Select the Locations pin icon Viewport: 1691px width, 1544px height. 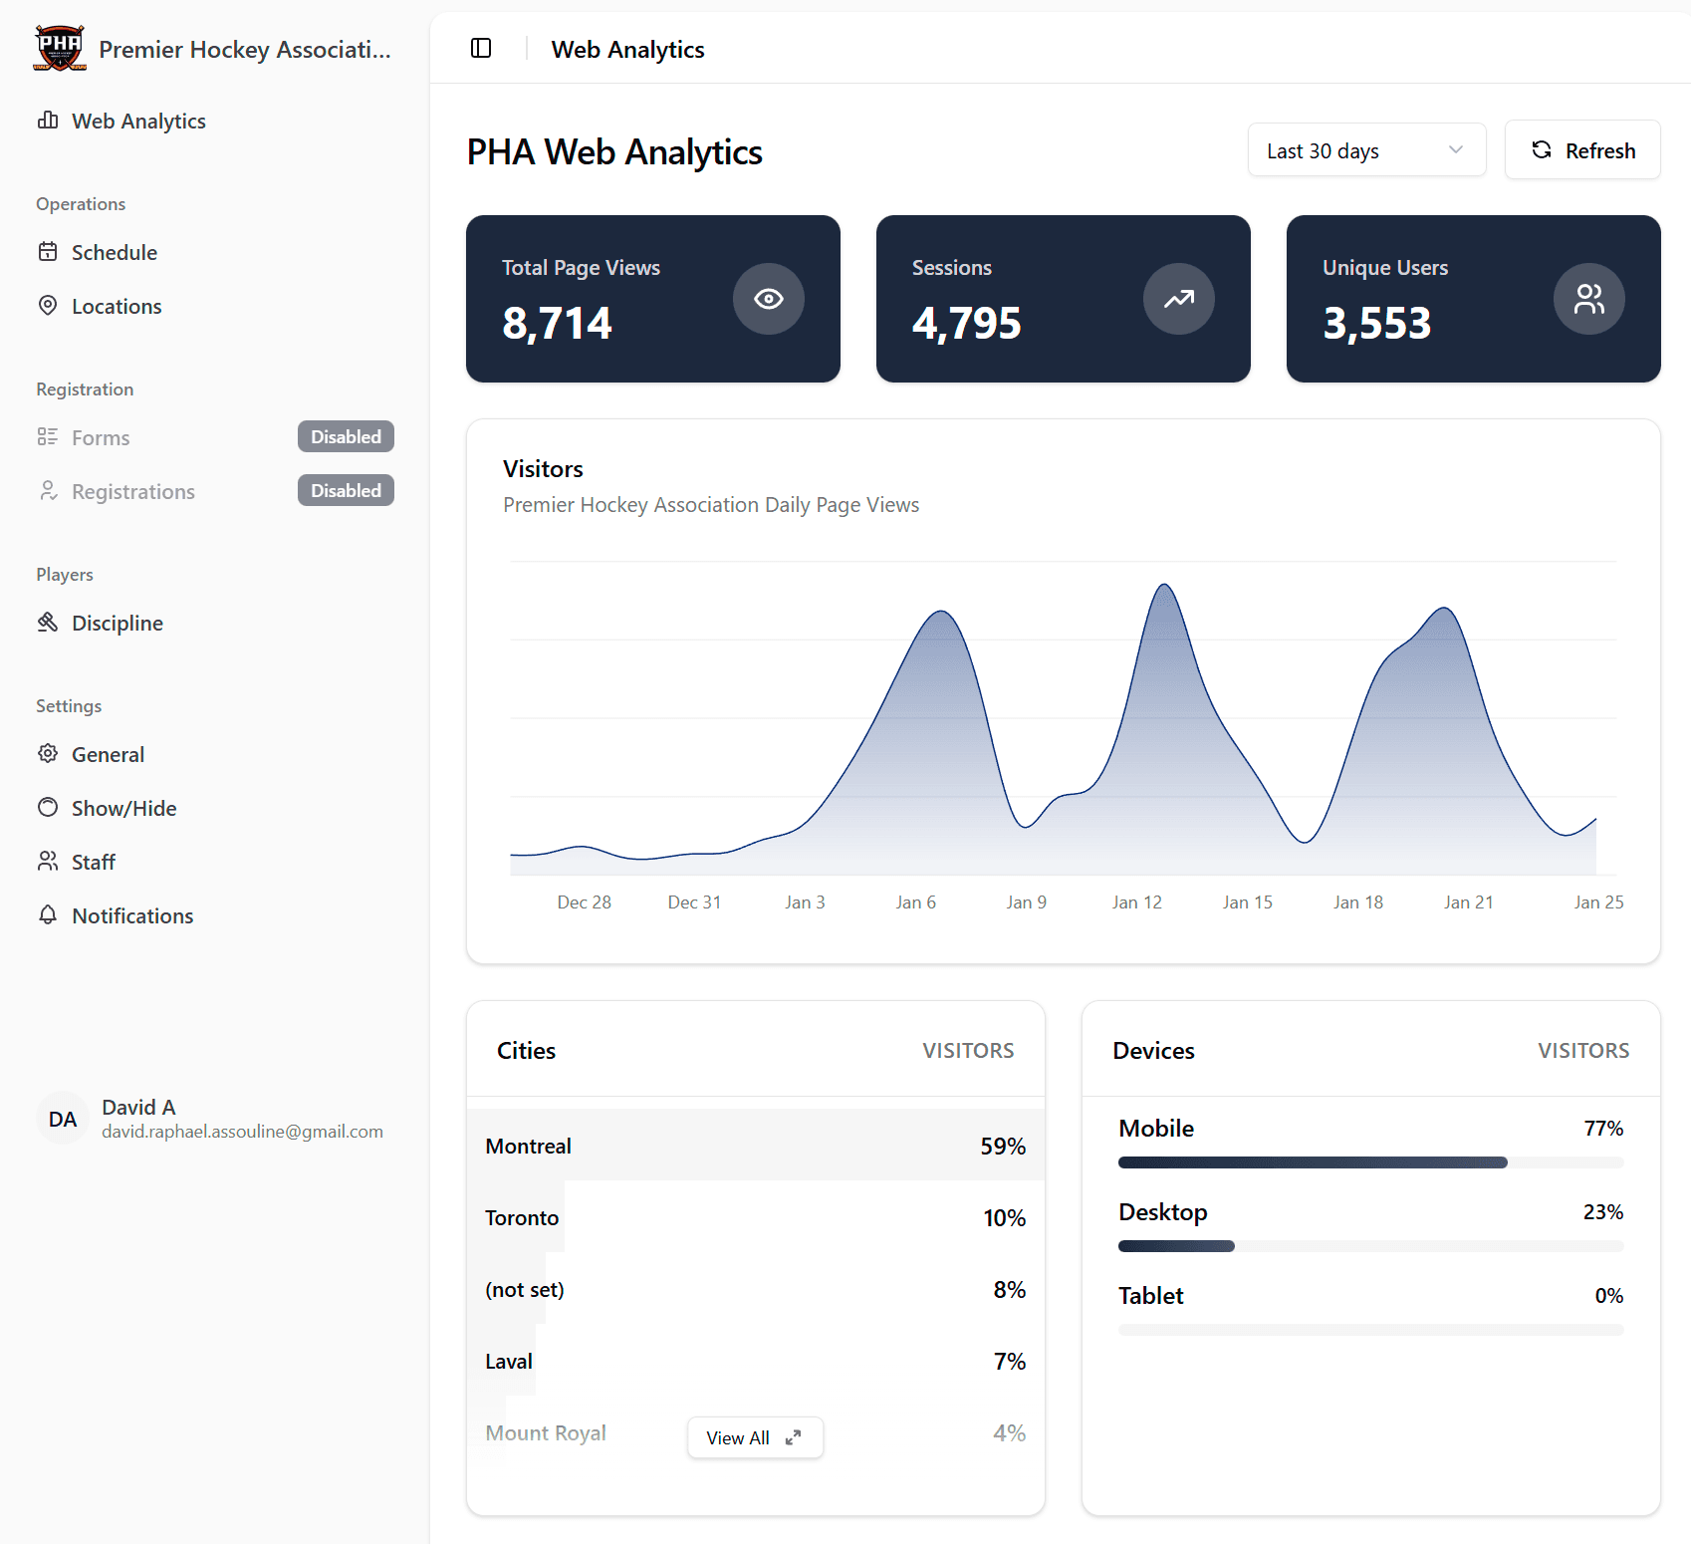coord(49,306)
